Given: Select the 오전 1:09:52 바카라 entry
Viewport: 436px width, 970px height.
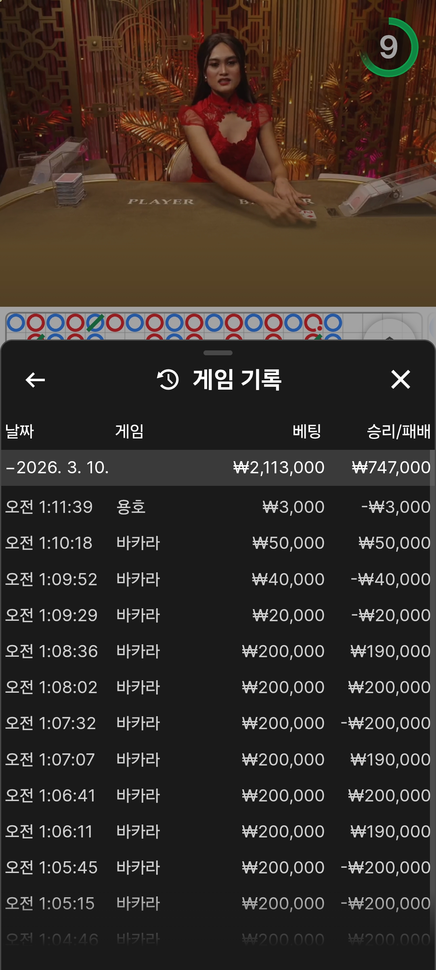Looking at the screenshot, I should (218, 579).
